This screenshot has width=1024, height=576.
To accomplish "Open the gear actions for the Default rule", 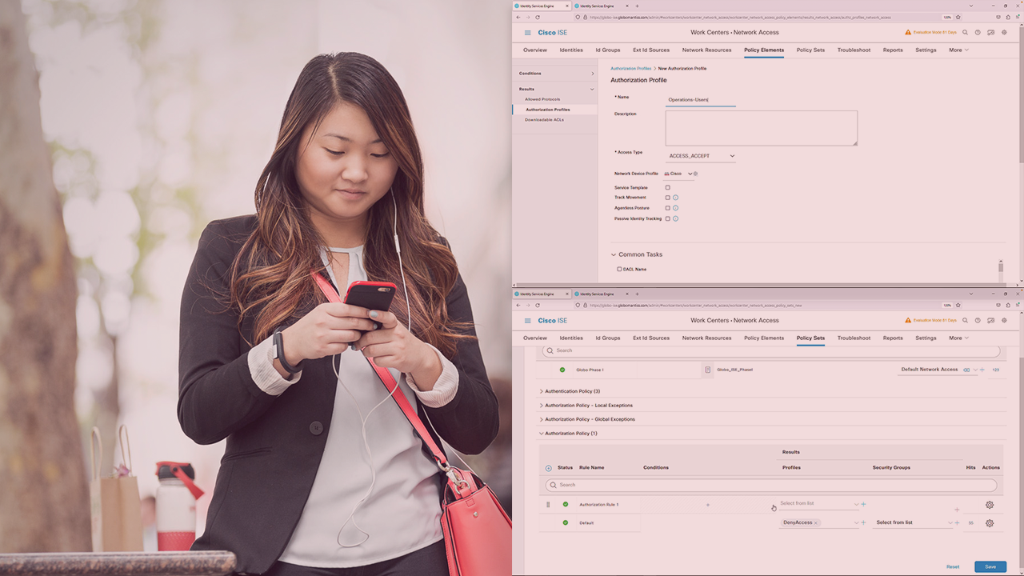I will 990,523.
